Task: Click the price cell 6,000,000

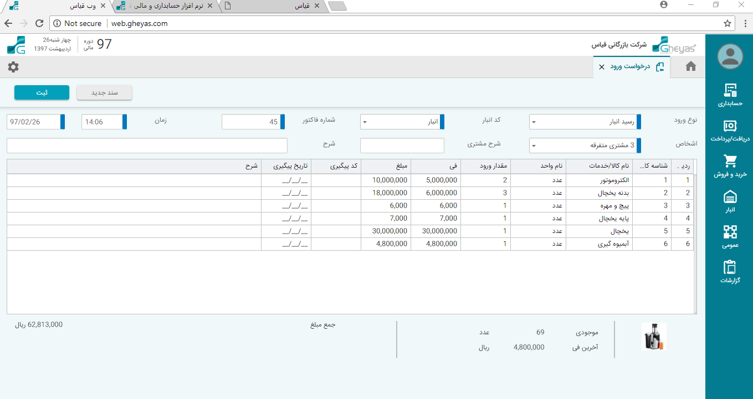Action: click(436, 193)
